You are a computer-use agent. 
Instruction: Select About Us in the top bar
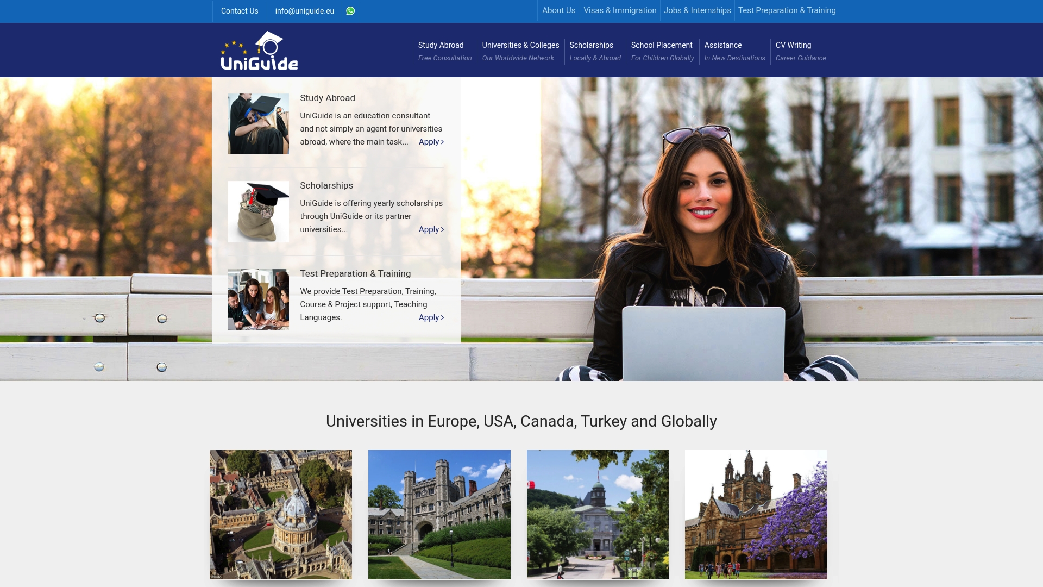(558, 10)
